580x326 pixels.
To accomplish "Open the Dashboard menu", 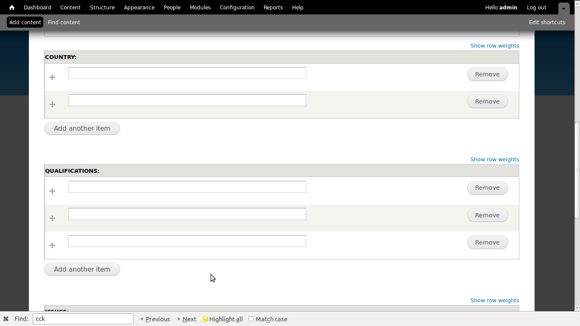I will click(37, 7).
